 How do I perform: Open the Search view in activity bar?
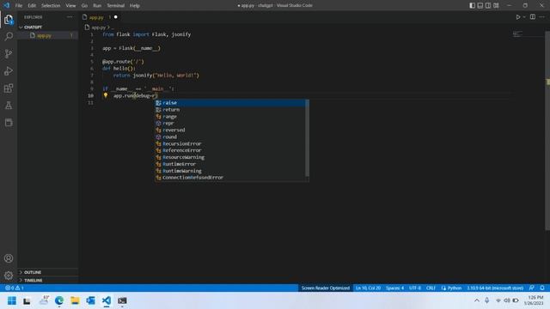click(9, 36)
